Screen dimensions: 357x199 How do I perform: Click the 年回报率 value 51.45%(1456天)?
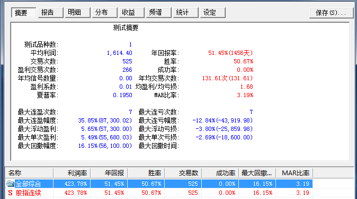(230, 53)
